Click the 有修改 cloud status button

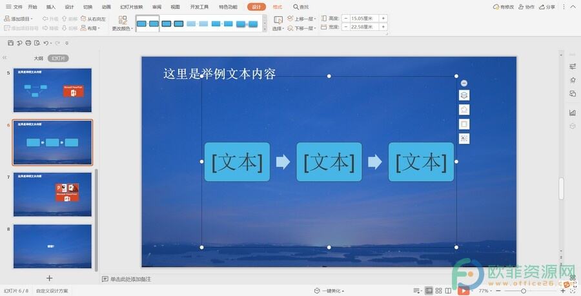point(503,6)
